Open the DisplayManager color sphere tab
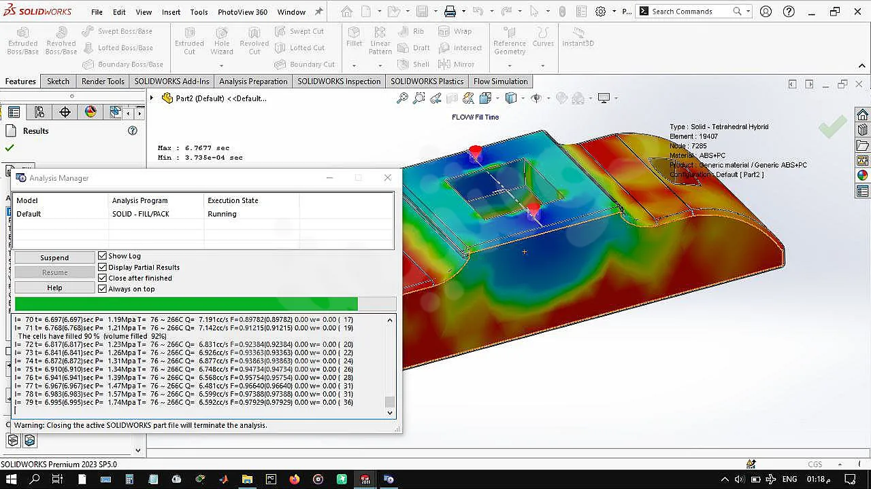 point(91,113)
